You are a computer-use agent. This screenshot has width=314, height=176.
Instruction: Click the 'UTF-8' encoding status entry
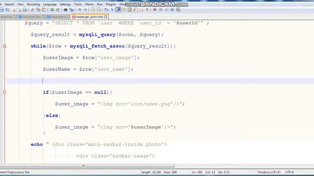click(289, 172)
